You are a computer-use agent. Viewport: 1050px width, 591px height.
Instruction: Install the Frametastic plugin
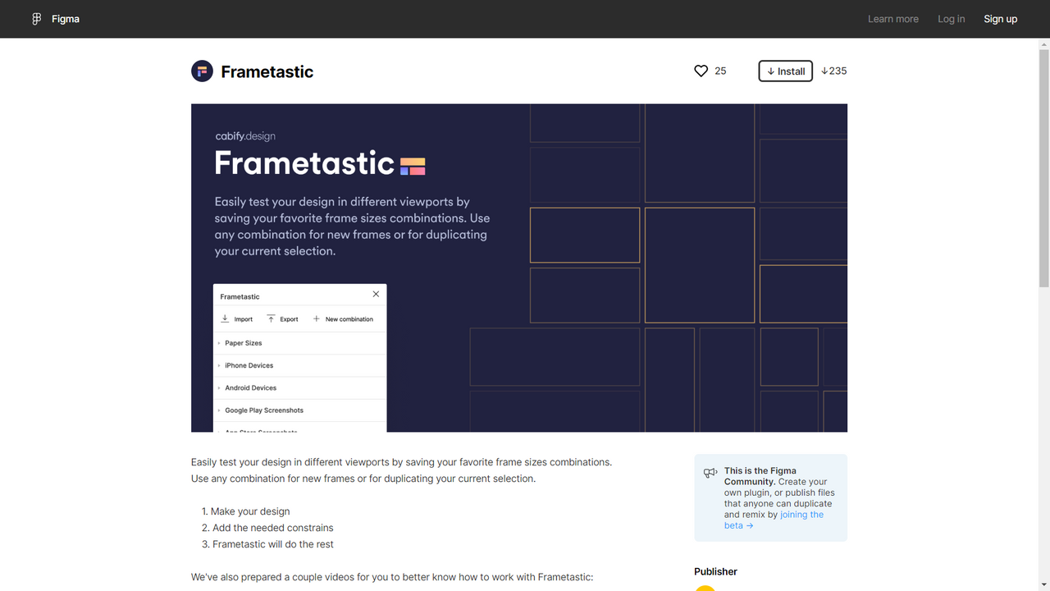(786, 71)
